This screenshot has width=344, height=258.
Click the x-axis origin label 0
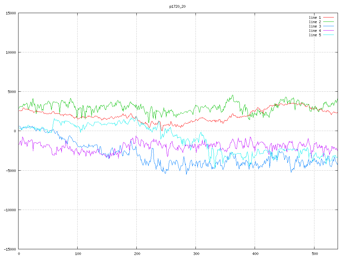pos(19,254)
